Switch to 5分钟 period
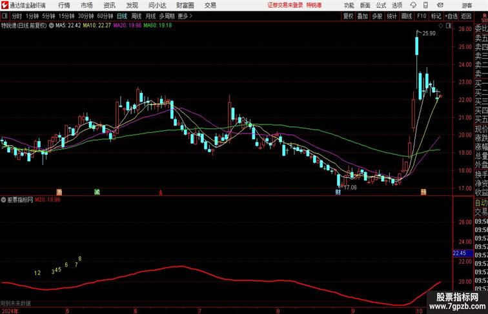Screen dimensions: 488x314 click(48, 16)
